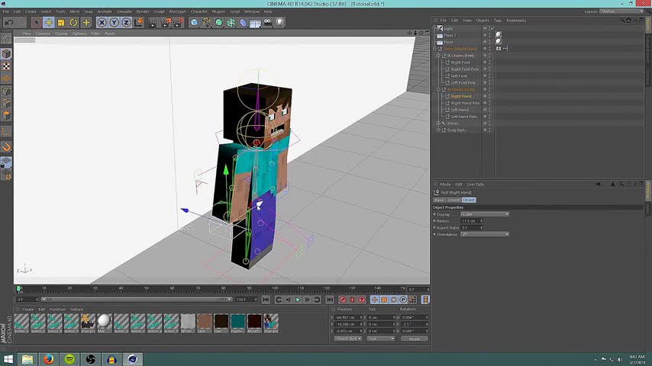Open the NURBS generators icon
The width and height of the screenshot is (652, 366).
click(218, 22)
